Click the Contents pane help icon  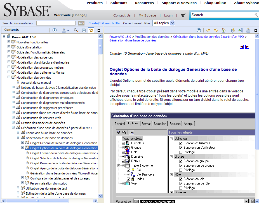pyautogui.click(x=55, y=30)
